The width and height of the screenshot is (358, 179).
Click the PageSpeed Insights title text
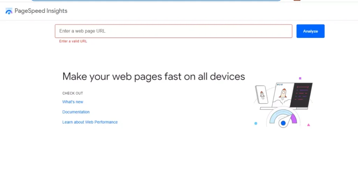click(x=41, y=11)
